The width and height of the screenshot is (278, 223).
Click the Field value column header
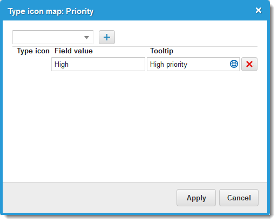pyautogui.click(x=73, y=51)
